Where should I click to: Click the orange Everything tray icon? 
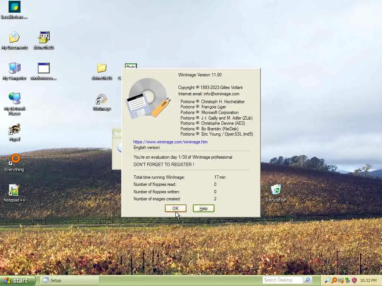334,280
